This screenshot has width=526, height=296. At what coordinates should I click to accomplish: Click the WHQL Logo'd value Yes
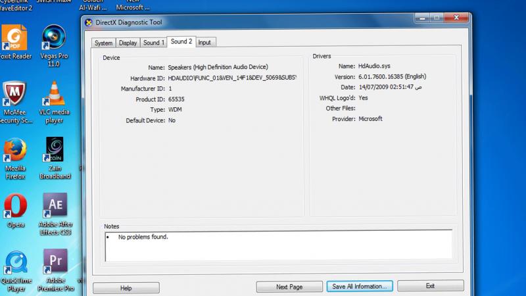point(363,98)
